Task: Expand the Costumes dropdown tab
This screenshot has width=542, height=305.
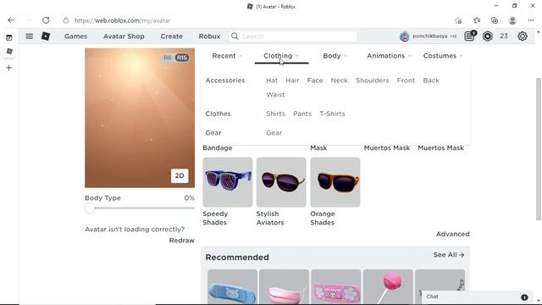Action: (x=443, y=56)
